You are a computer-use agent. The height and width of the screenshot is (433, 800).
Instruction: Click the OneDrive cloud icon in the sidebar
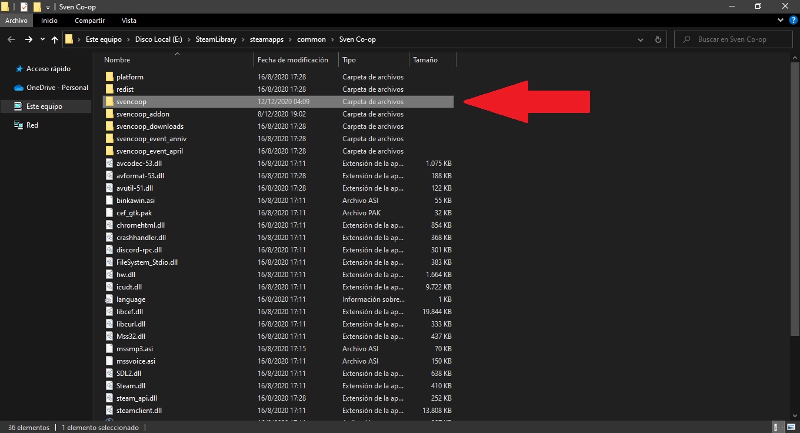(x=19, y=88)
